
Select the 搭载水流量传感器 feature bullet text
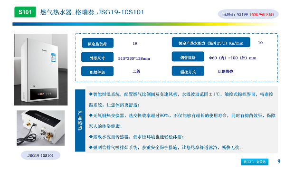136,137
